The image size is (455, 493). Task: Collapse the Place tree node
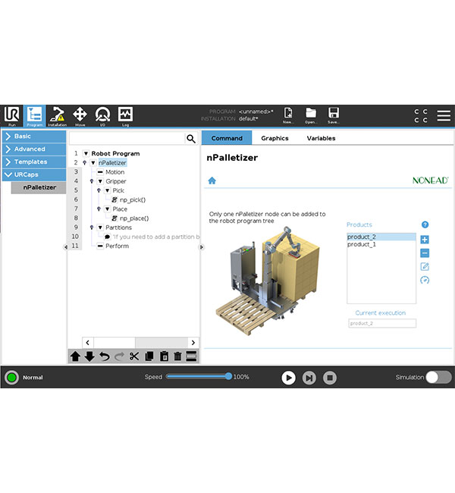107,209
